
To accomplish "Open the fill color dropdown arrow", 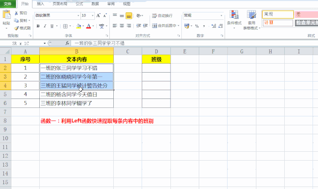I will click(x=83, y=26).
